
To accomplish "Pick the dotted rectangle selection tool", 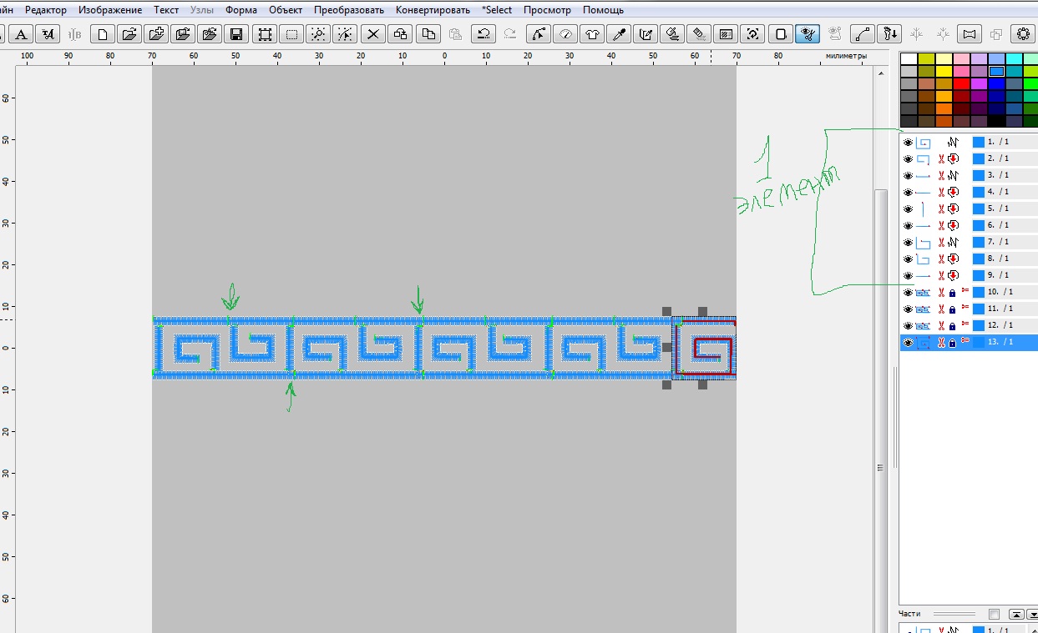I will [x=291, y=34].
